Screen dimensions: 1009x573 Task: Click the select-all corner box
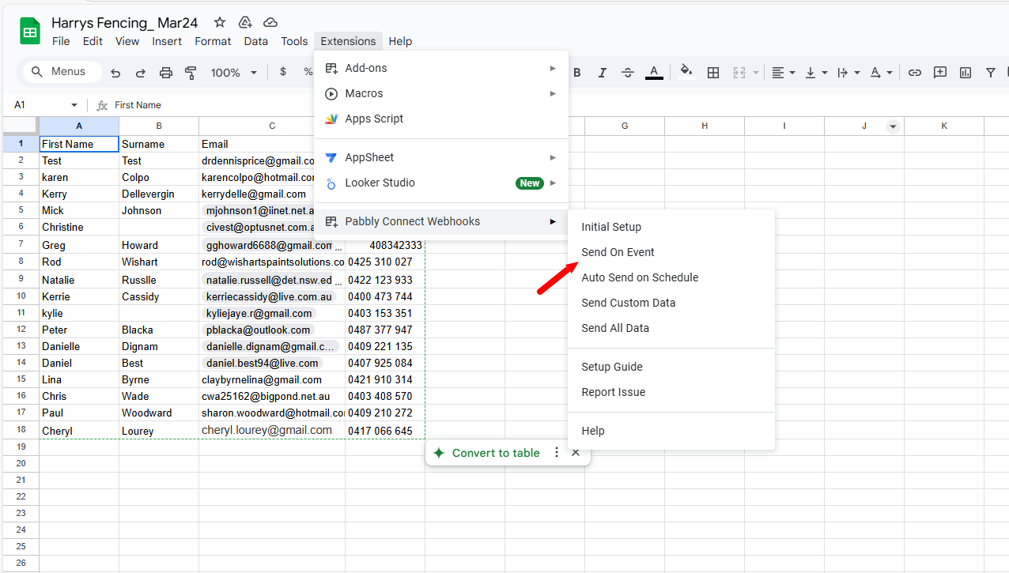point(21,126)
